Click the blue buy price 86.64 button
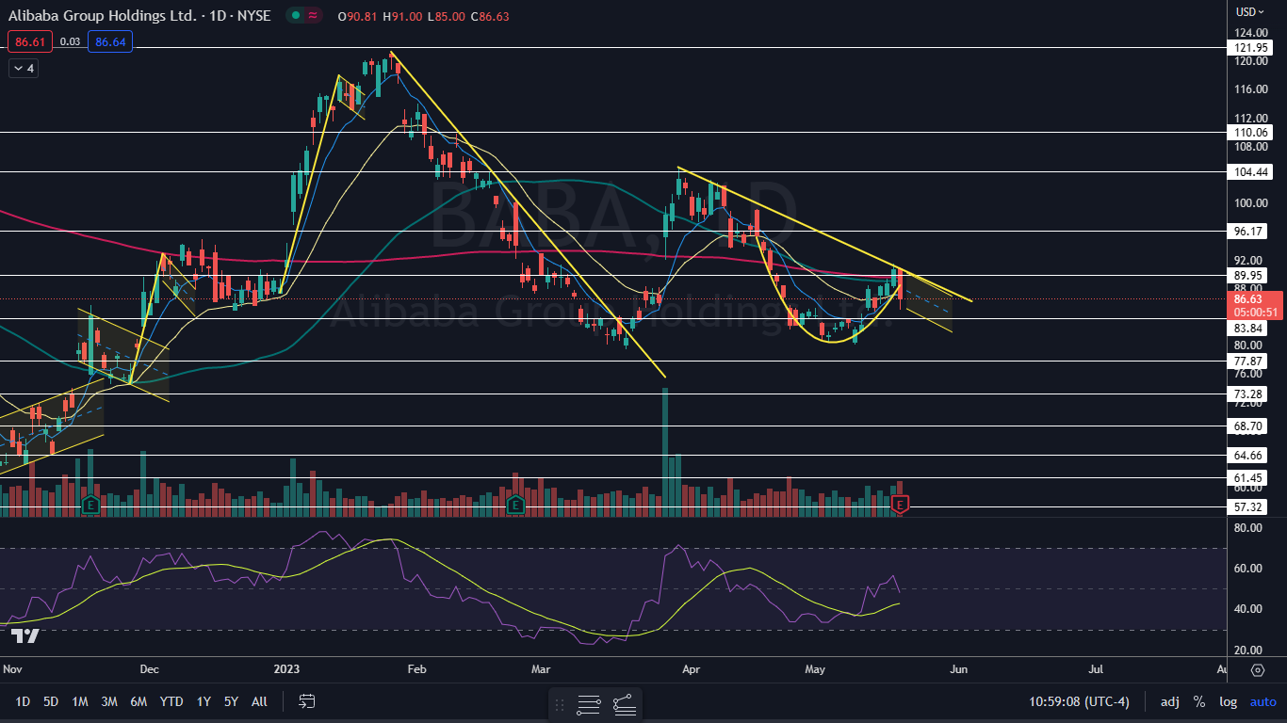Viewport: 1287px width, 723px height. (x=110, y=41)
